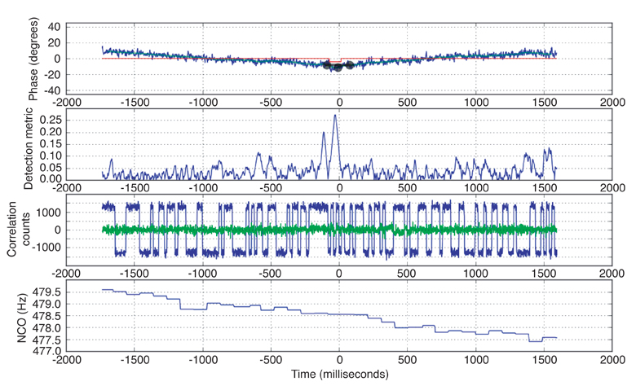This screenshot has width=636, height=386.
Task: Click the green trace in Correlation counts plot
Action: [245, 230]
